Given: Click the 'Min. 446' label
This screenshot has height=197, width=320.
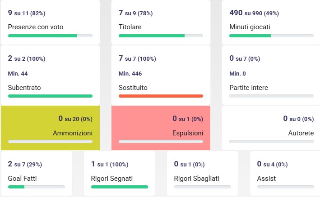Looking at the screenshot, I should click(130, 73).
